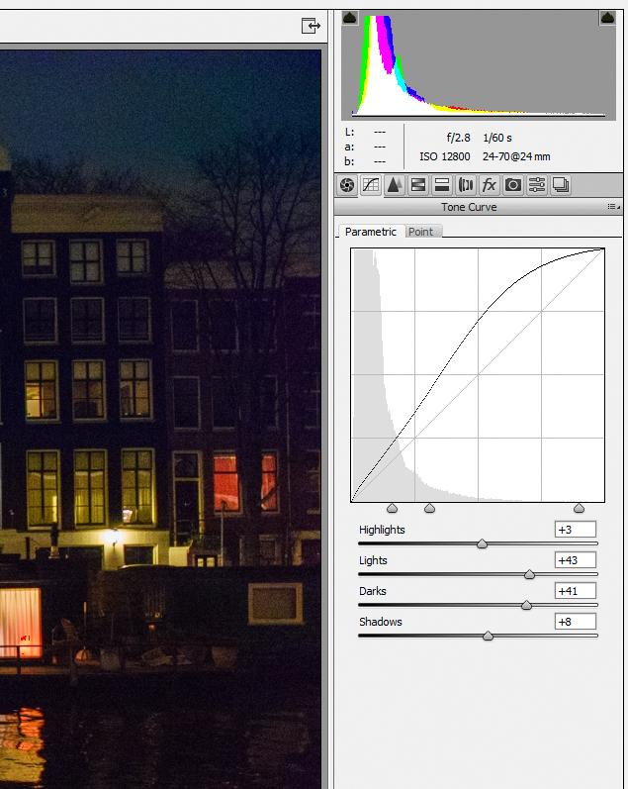Select the Tone Curve panel icon
The width and height of the screenshot is (628, 789).
(371, 185)
